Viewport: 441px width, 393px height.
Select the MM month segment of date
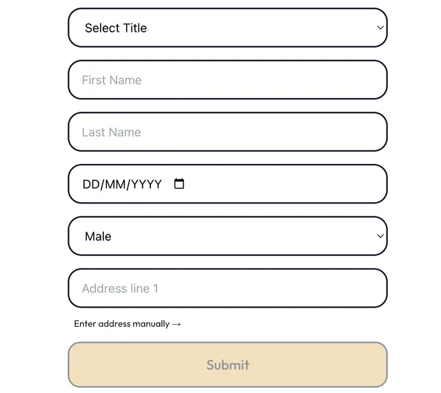(x=115, y=184)
